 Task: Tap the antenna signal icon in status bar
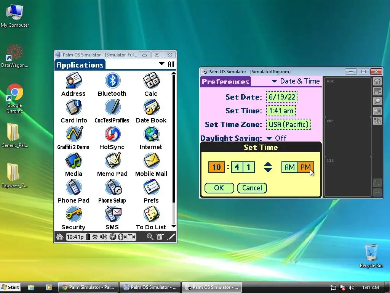click(x=132, y=237)
